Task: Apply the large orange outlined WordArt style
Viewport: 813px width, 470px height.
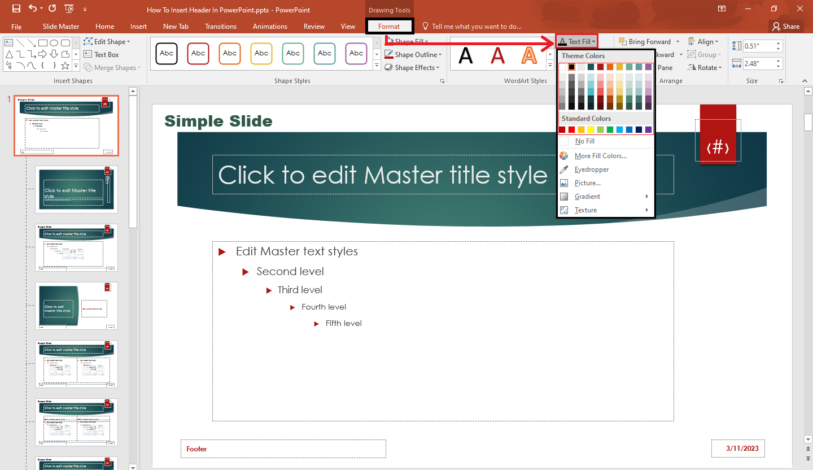Action: [x=528, y=56]
